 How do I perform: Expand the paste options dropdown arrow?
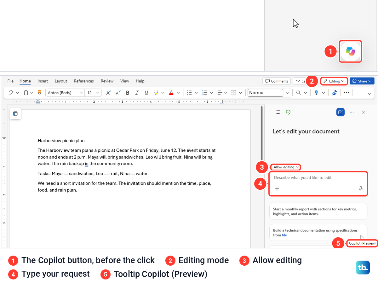[x=32, y=93]
